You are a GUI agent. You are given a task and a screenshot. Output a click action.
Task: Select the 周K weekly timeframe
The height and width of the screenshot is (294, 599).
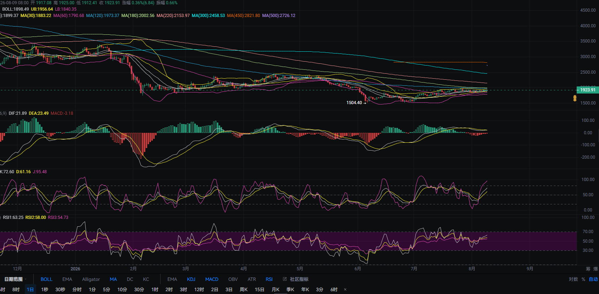coord(243,289)
